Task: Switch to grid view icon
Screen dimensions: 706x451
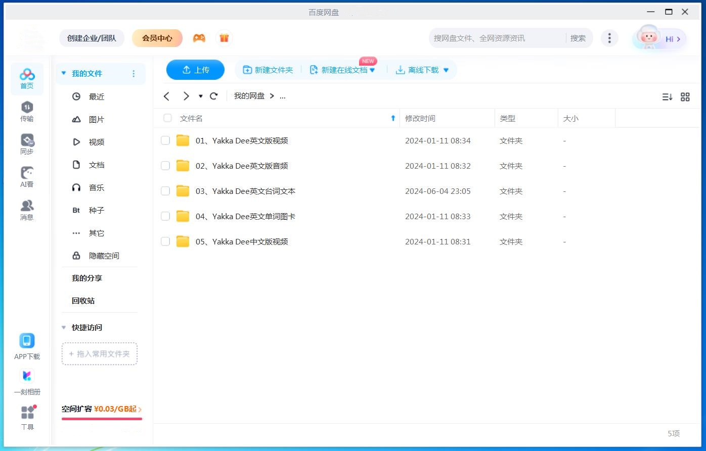Action: (685, 97)
